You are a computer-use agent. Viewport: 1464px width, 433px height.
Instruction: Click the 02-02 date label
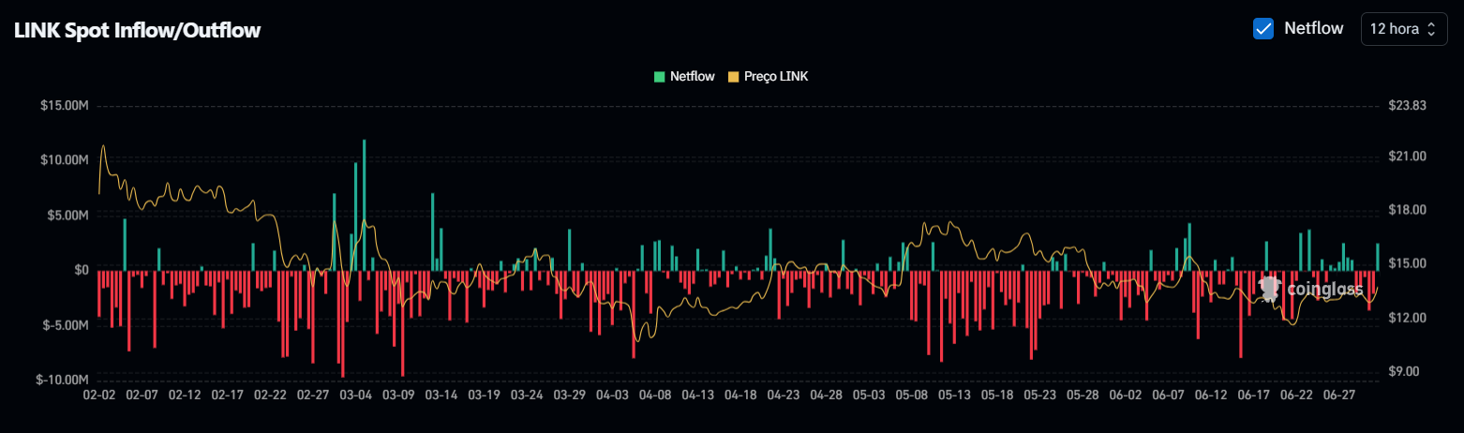pos(99,396)
